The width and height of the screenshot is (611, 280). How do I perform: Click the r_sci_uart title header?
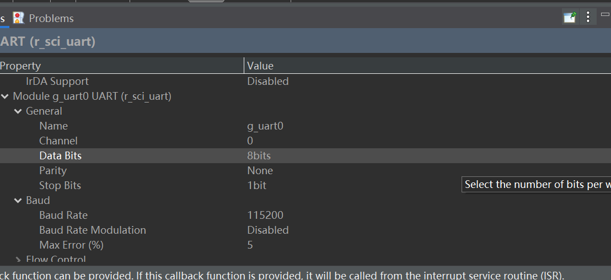(x=47, y=41)
